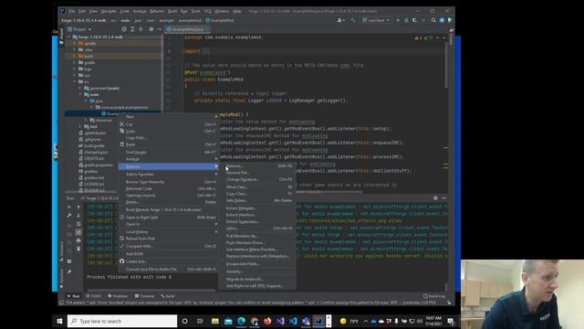Click the Search Everywhere magnifier icon

(433, 20)
